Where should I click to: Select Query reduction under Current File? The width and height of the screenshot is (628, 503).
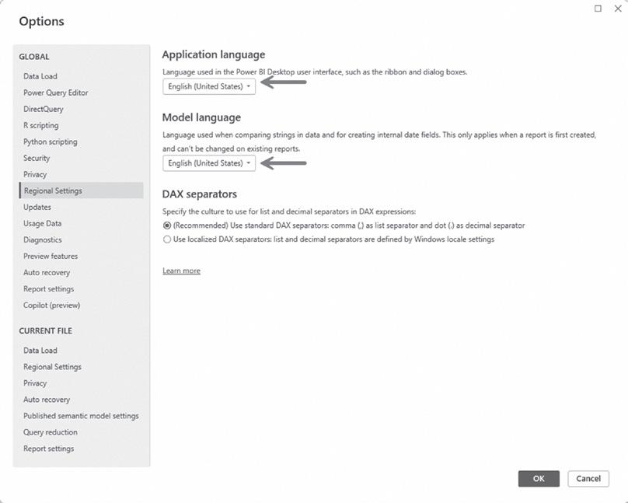click(51, 432)
